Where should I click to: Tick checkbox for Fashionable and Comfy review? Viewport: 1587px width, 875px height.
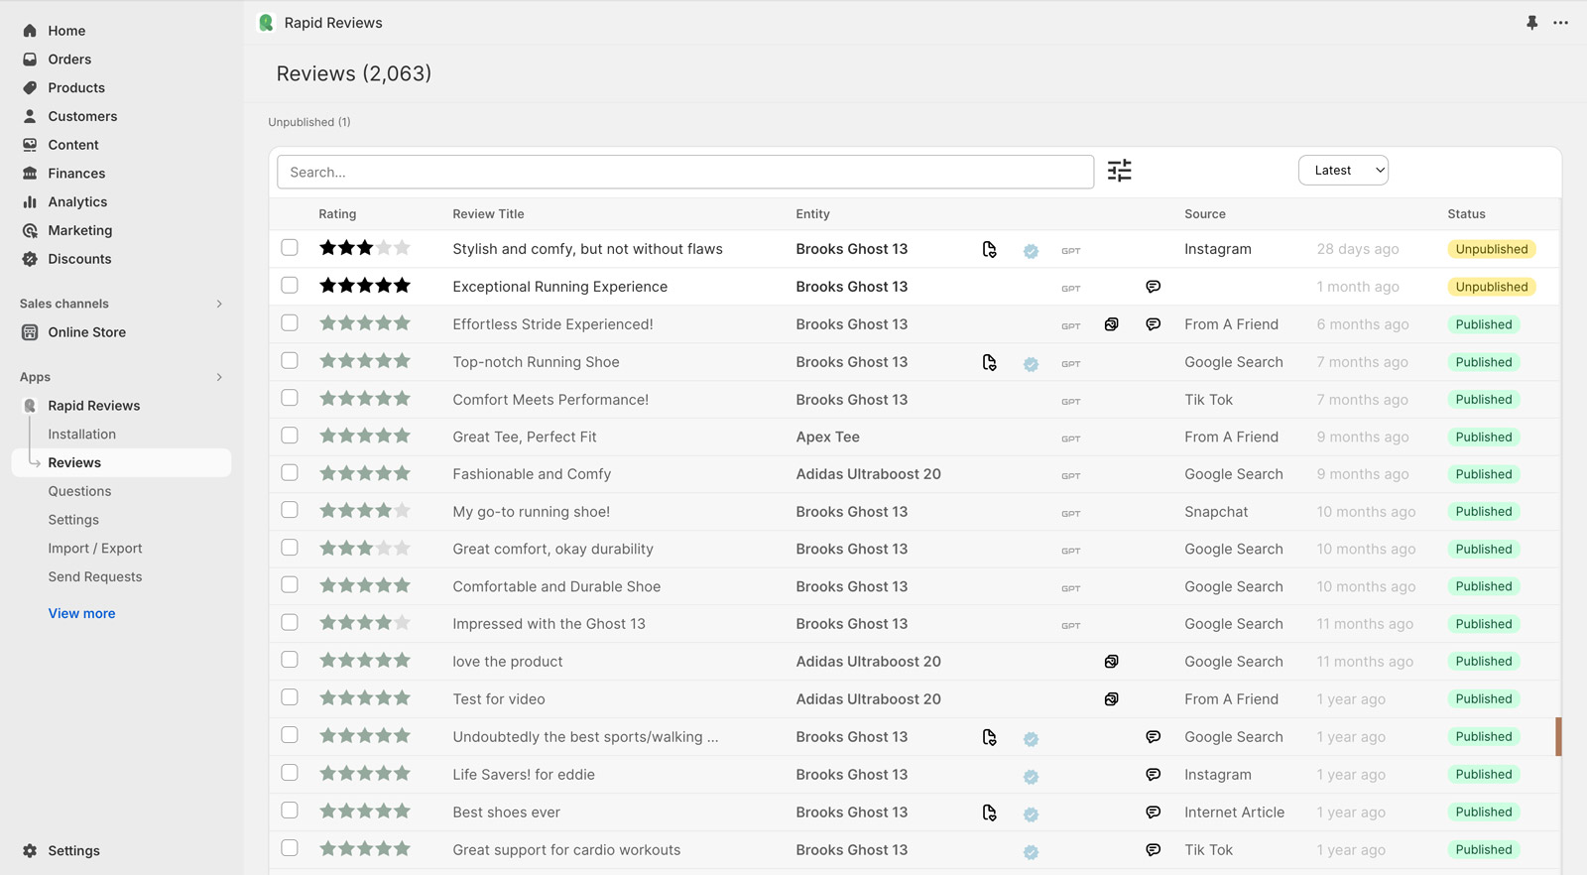coord(290,473)
